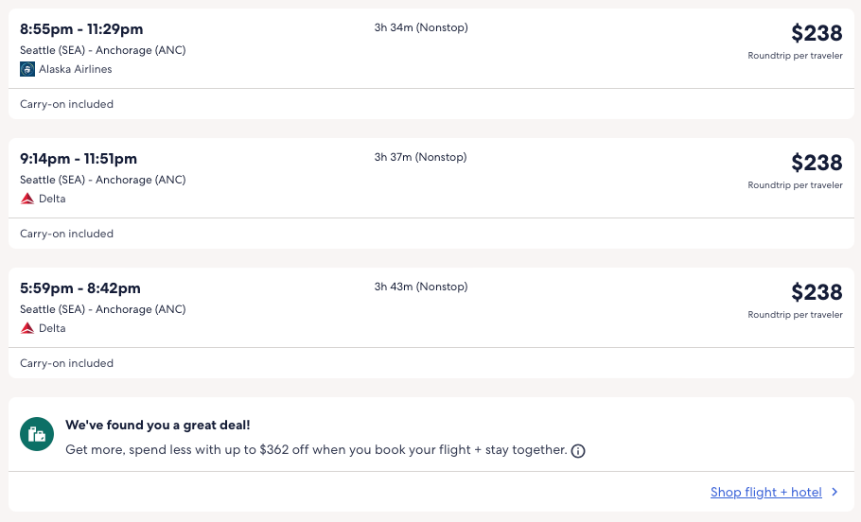This screenshot has width=861, height=522.
Task: Click the We've found you a great deal heading
Action: (158, 426)
